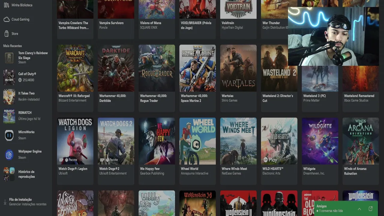
Task: Open the Warhammer 40,000: Darktide cover
Action: (116, 68)
